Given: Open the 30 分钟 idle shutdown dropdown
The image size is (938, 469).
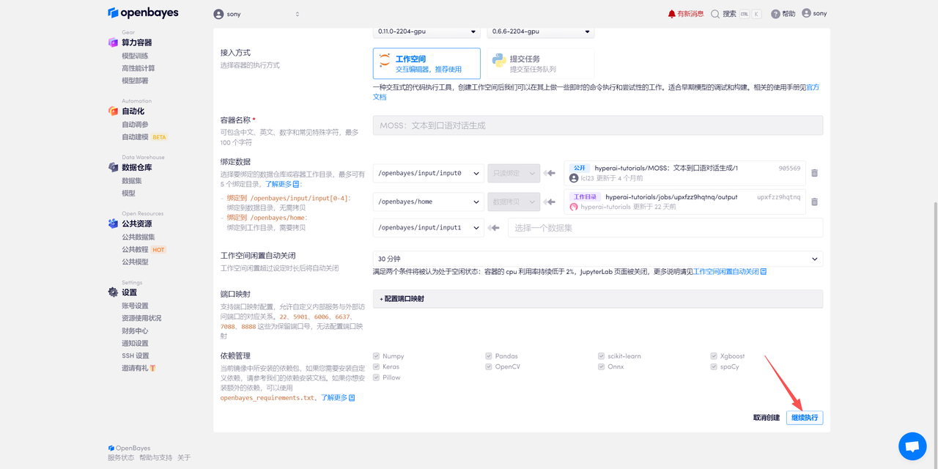Looking at the screenshot, I should 598,259.
